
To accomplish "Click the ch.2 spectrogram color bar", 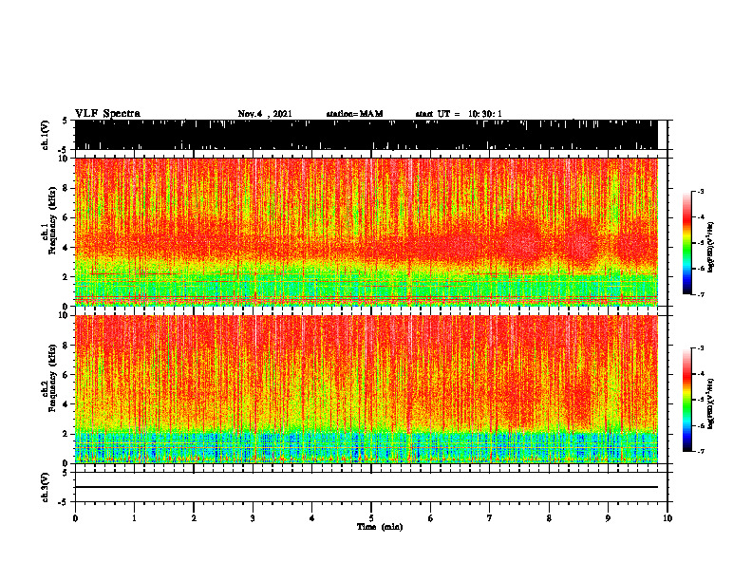I will (686, 400).
